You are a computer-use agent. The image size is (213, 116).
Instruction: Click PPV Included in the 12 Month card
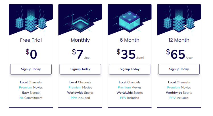coord(179,98)
